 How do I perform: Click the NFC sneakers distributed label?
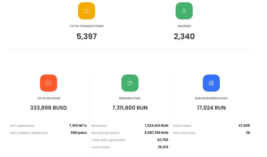29,133
